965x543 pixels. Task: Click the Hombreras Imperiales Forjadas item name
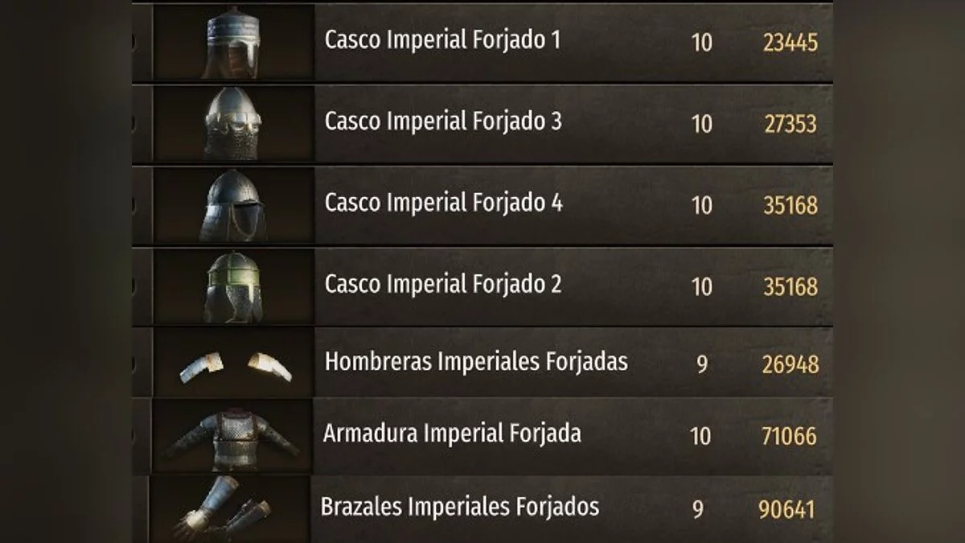pos(476,362)
